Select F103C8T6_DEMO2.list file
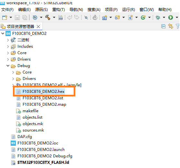The width and height of the screenshot is (180, 168). pos(43,98)
